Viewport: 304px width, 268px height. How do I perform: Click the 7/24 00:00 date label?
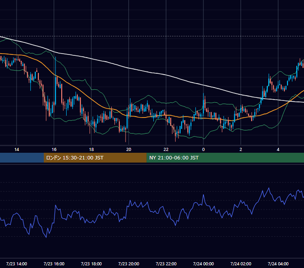pos(203,264)
